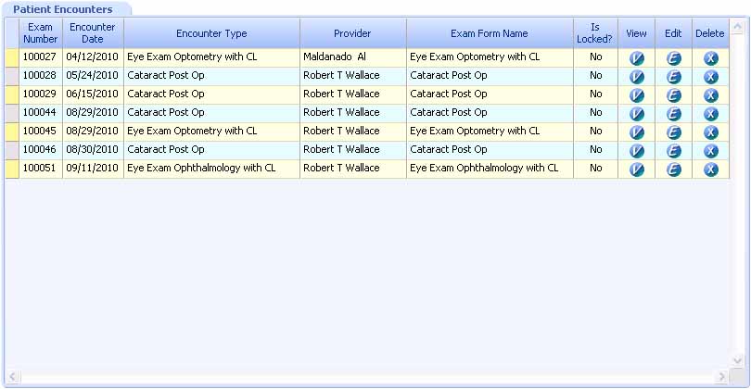Click View icon for exam 100027

[x=637, y=58]
